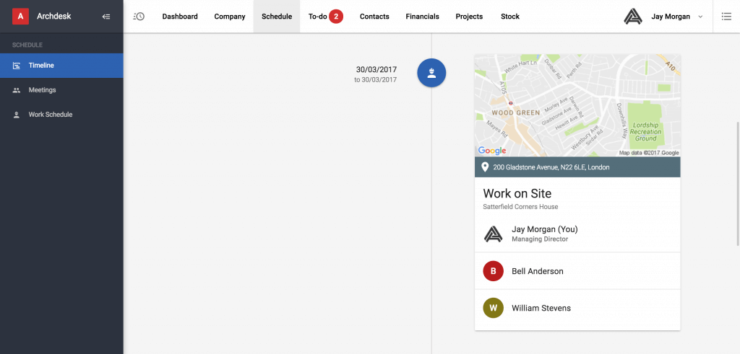Click the Work on Site title
Screen dimensions: 740x354
(x=517, y=193)
